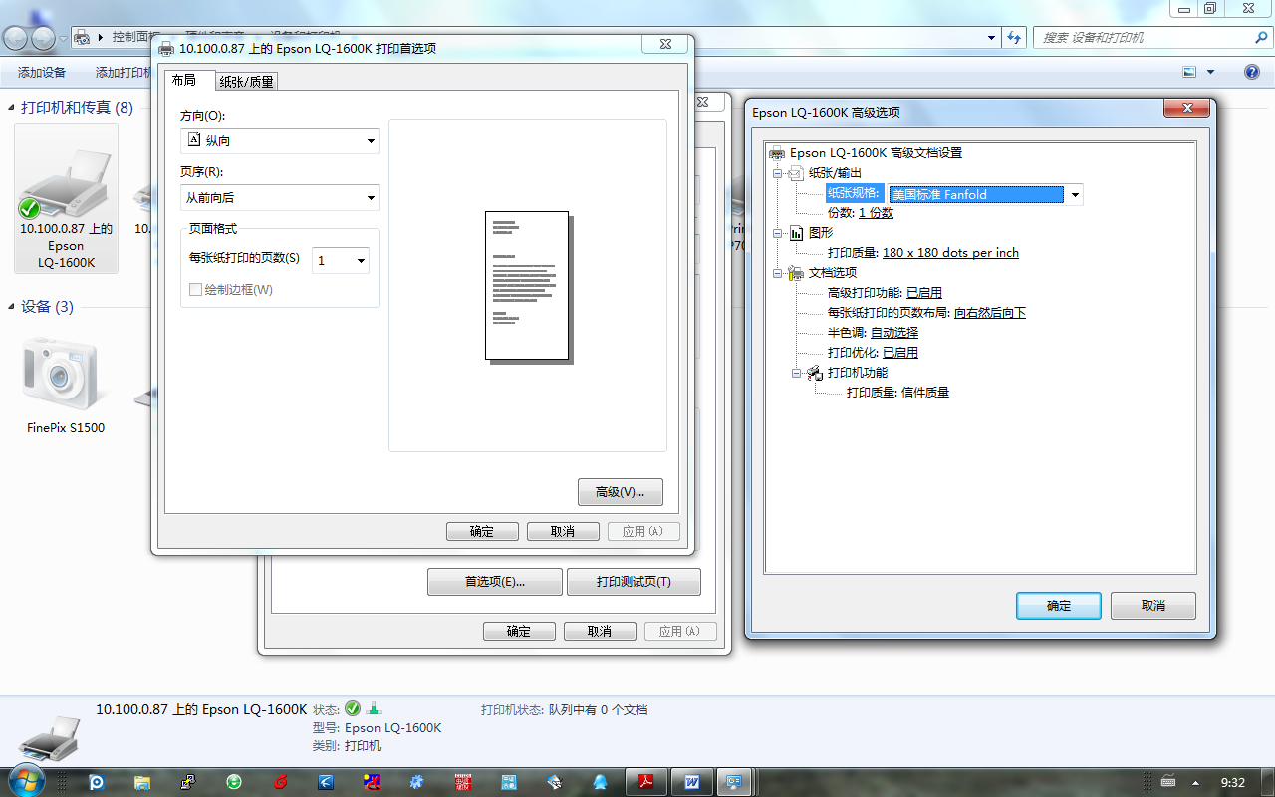The image size is (1275, 797).
Task: Click 确定 in the 打印首选项 dialog
Action: click(482, 531)
